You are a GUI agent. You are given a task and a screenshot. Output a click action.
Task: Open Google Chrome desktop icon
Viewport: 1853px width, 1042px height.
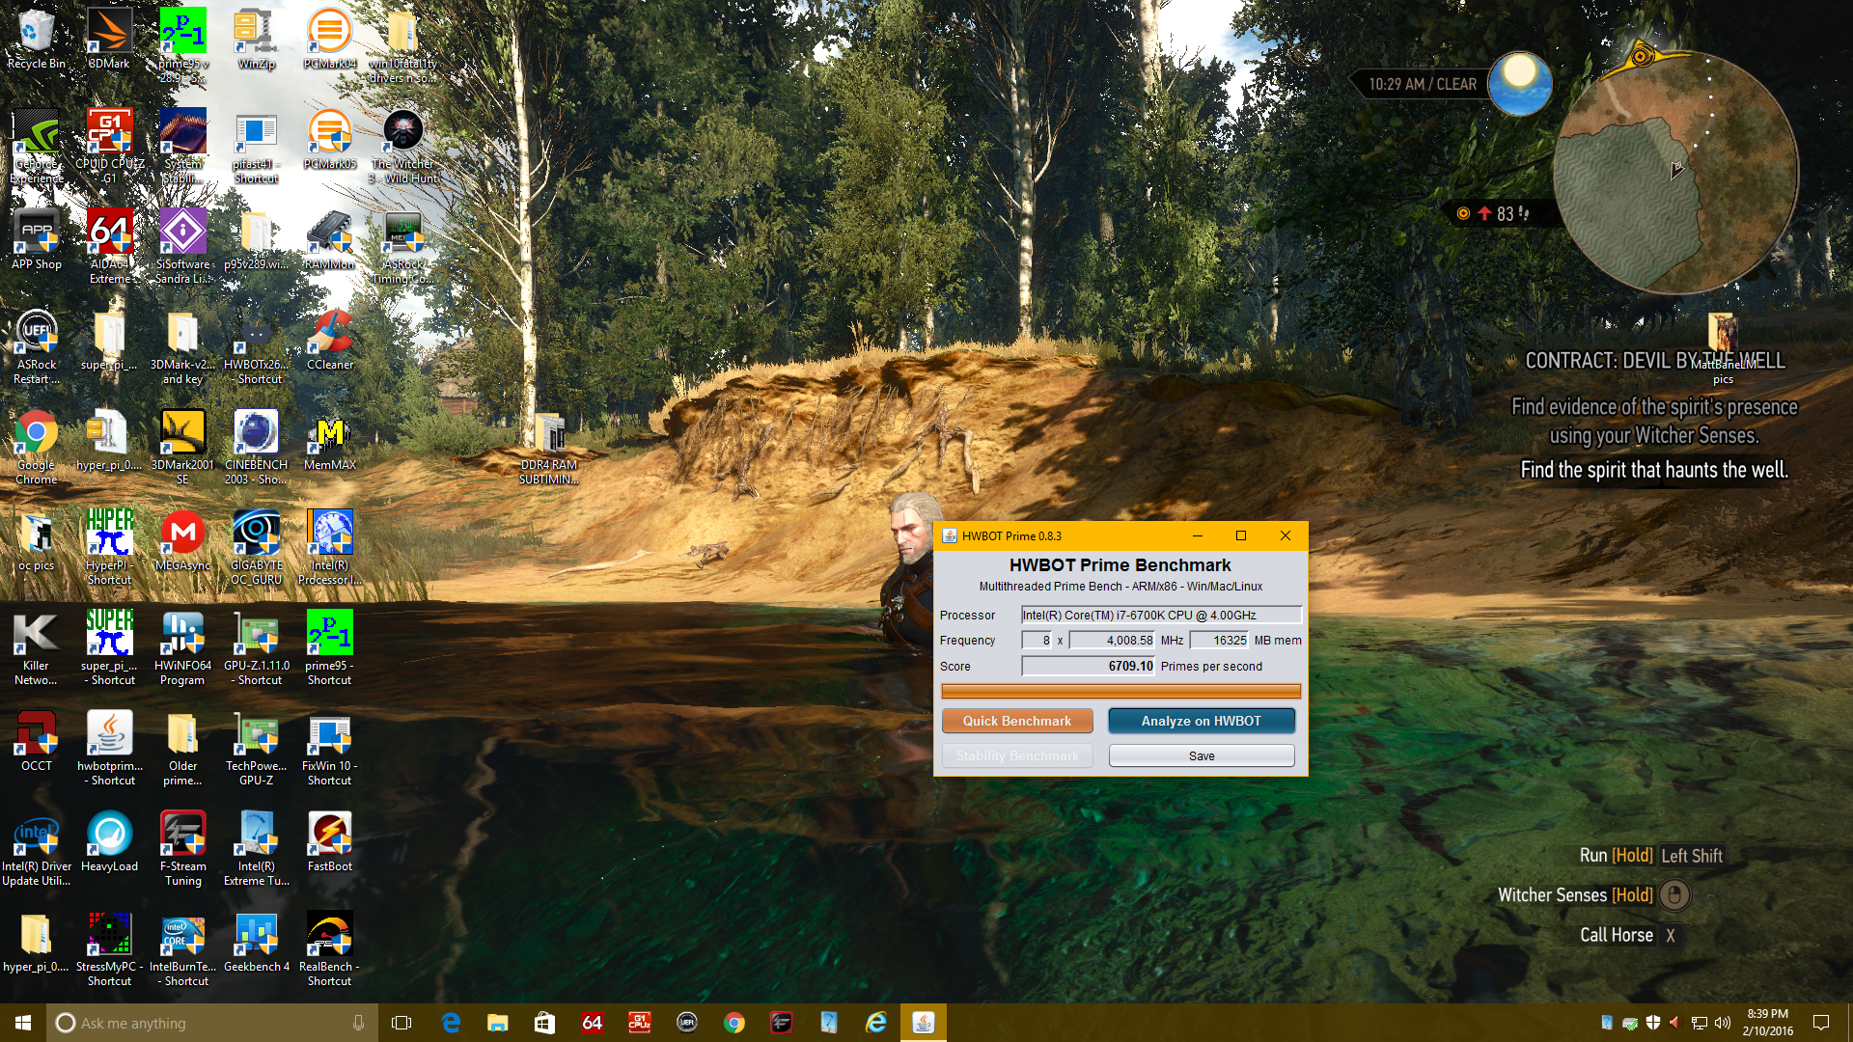37,447
